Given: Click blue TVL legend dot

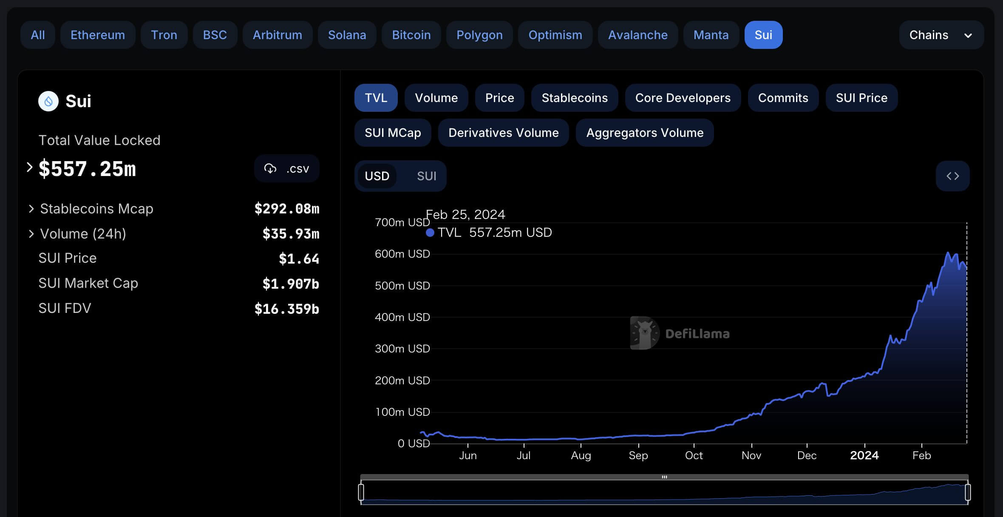Looking at the screenshot, I should pos(430,233).
